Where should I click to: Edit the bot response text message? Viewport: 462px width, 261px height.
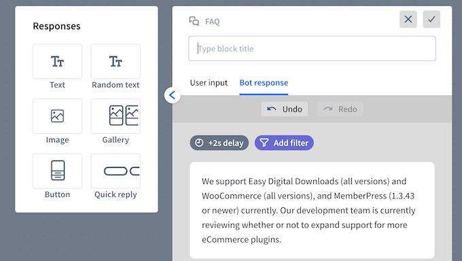click(312, 210)
